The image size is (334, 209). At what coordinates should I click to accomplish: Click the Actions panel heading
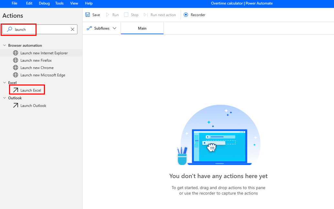pos(13,15)
